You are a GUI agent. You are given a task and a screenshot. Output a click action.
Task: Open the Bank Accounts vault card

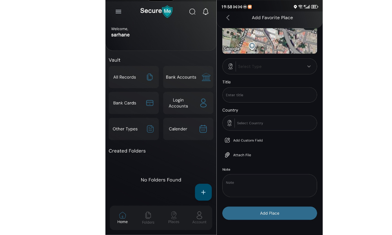tap(188, 77)
